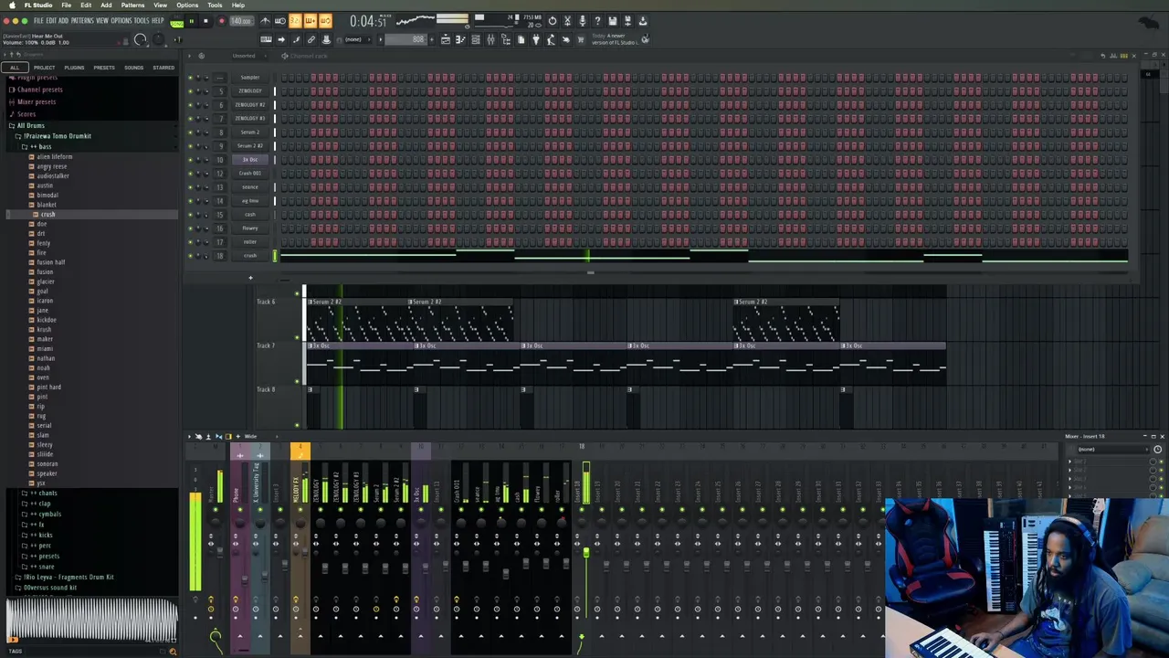Toggle the countdown before recording button
Image resolution: width=1169 pixels, height=658 pixels.
click(295, 21)
